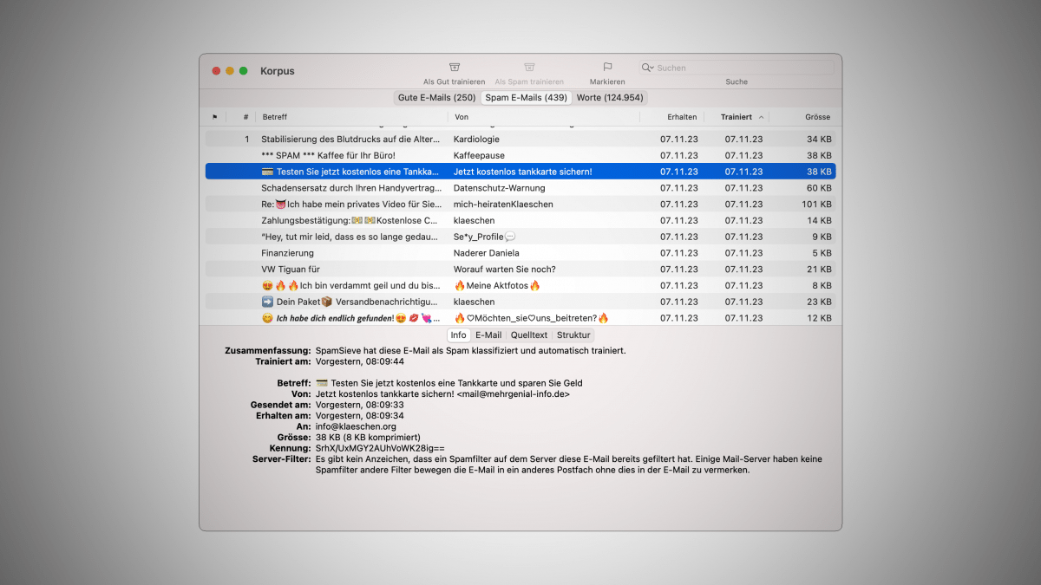Open the Quelltext view tab
Screen dimensions: 1041x585
529,335
